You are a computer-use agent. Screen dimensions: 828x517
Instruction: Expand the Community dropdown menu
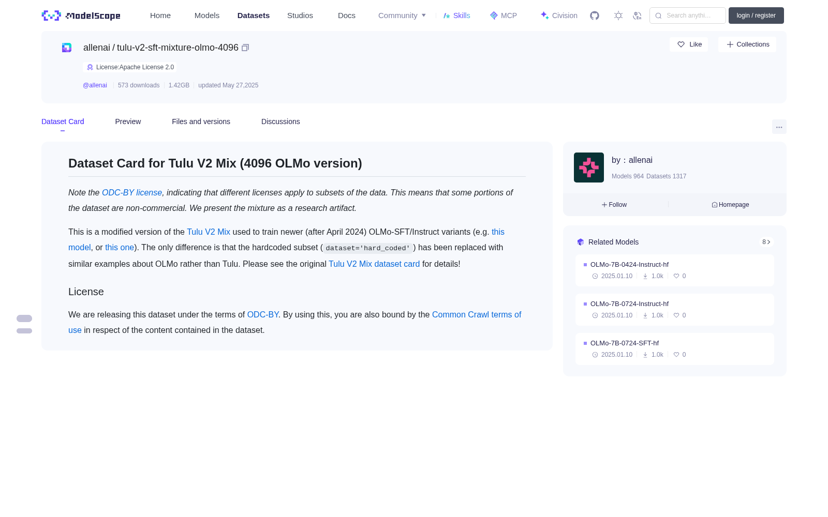pyautogui.click(x=402, y=16)
